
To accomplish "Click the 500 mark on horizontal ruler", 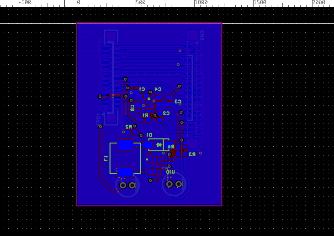I will point(141,2).
